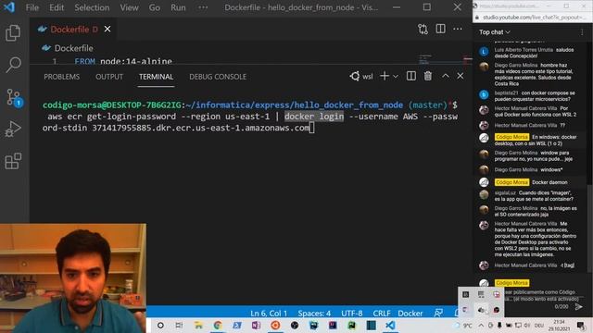Switch to the OUTPUT tab
Image resolution: width=593 pixels, height=333 pixels.
(x=109, y=77)
